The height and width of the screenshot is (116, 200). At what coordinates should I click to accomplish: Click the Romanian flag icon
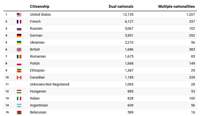tap(19, 57)
